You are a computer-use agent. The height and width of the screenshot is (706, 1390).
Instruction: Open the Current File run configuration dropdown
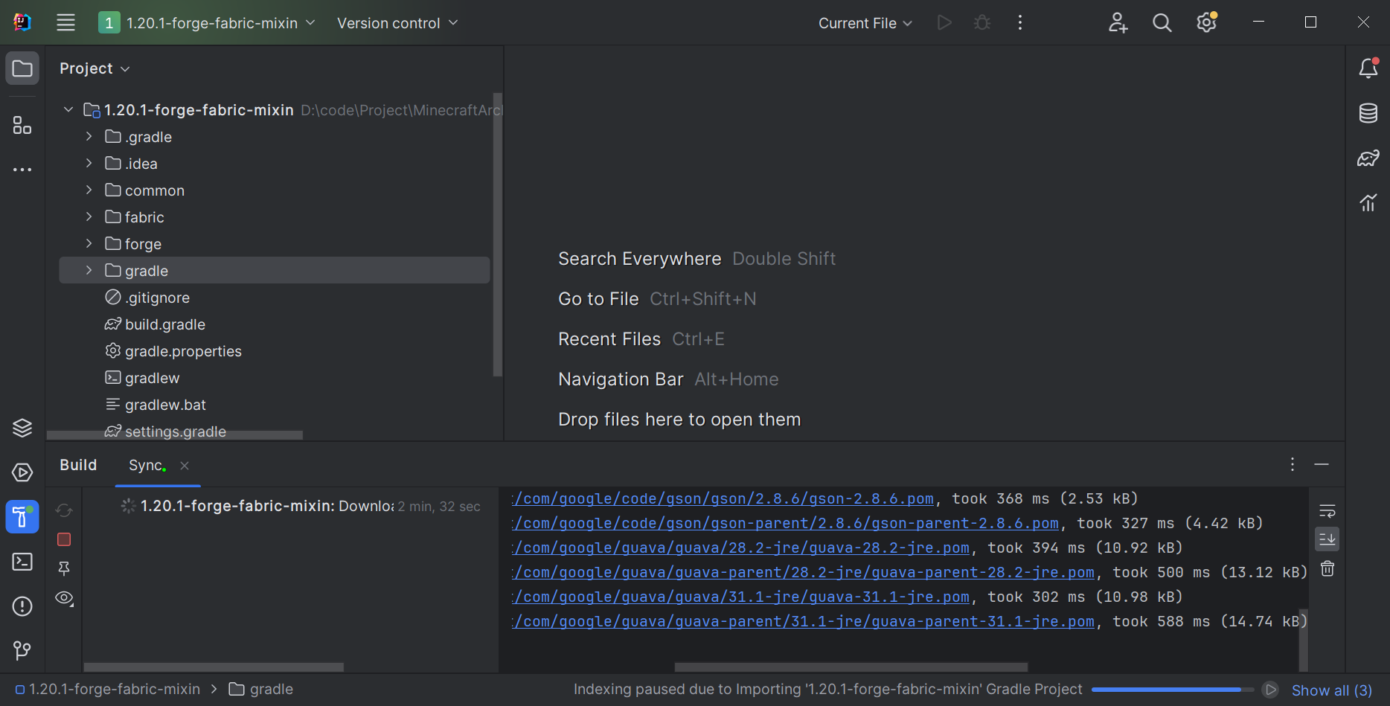click(x=865, y=23)
